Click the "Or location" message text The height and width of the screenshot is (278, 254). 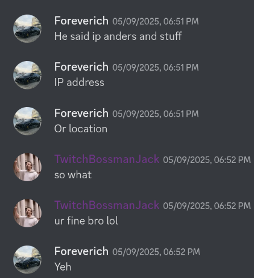(81, 129)
